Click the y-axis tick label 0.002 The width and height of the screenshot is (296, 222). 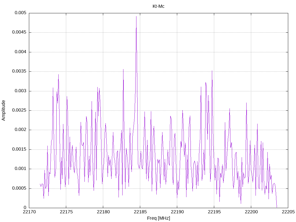21,130
